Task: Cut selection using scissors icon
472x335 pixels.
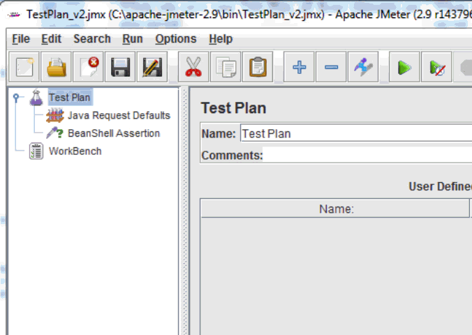Action: pos(193,68)
